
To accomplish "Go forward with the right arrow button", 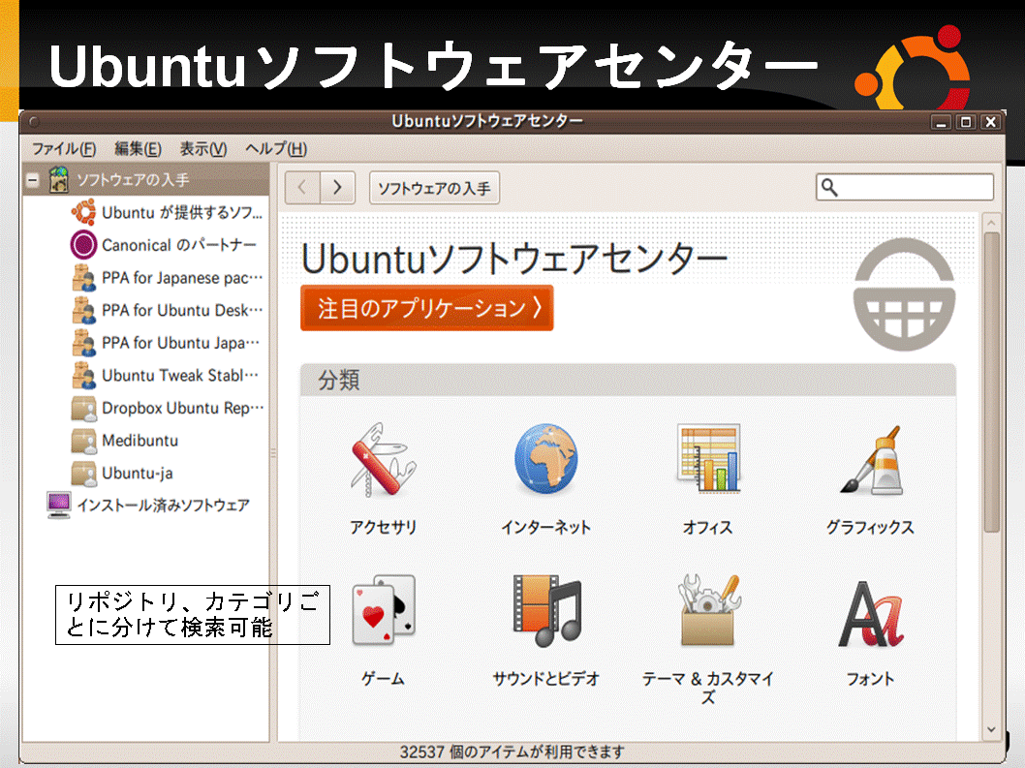I will coord(337,188).
